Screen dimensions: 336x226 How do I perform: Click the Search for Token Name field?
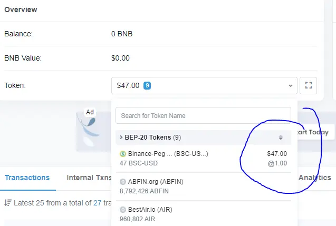coord(203,115)
